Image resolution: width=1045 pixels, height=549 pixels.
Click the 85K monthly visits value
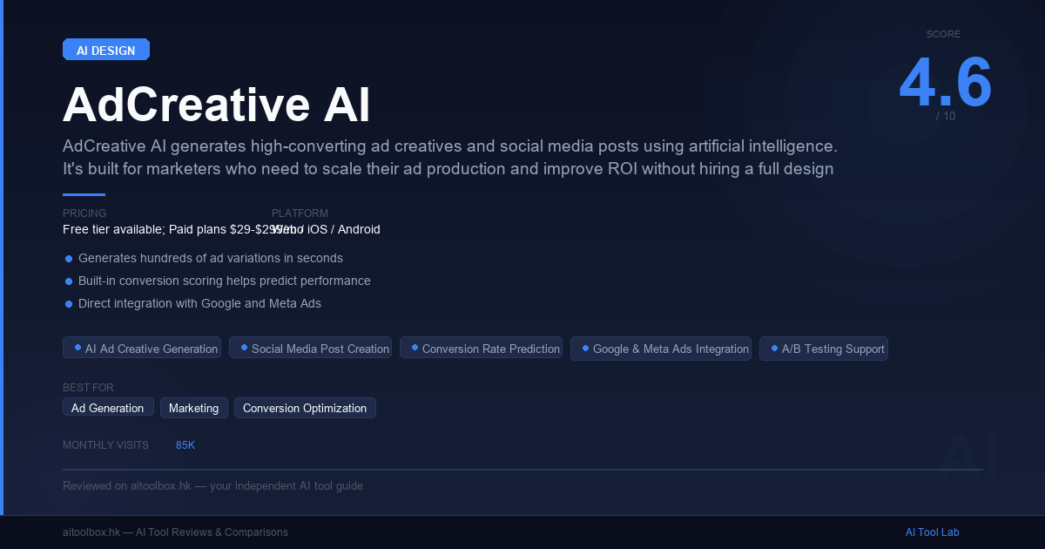[185, 445]
